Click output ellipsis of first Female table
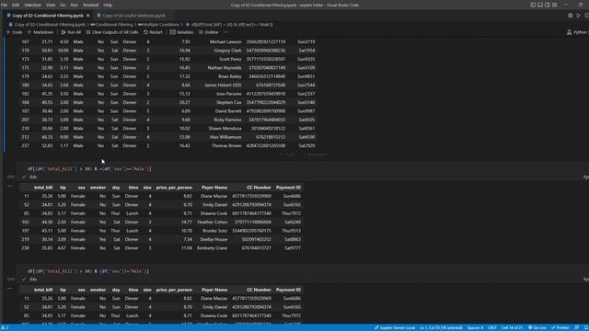The width and height of the screenshot is (589, 331). tap(10, 186)
